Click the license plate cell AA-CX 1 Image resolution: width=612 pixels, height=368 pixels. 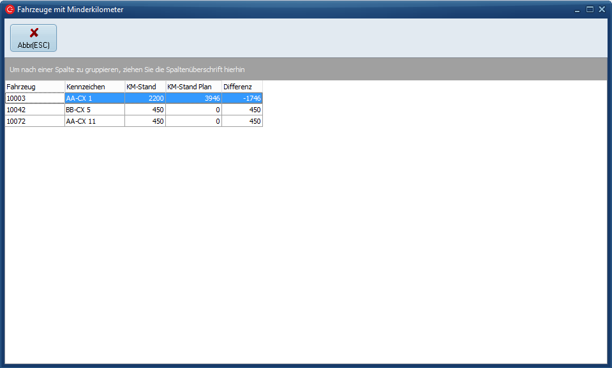[94, 98]
